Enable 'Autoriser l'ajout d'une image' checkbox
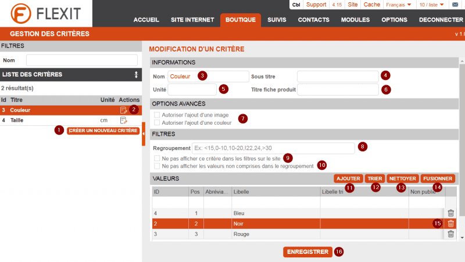The height and width of the screenshot is (262, 465). pyautogui.click(x=157, y=115)
